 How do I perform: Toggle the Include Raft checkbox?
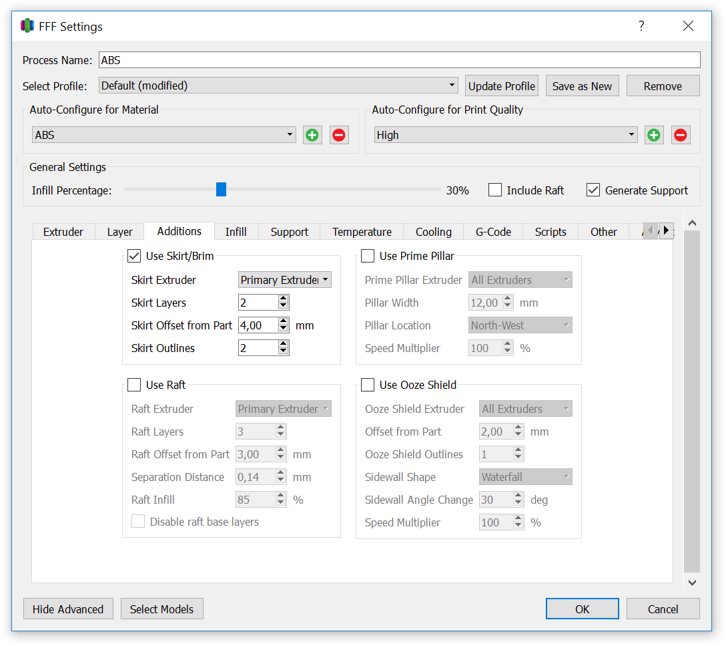click(495, 190)
